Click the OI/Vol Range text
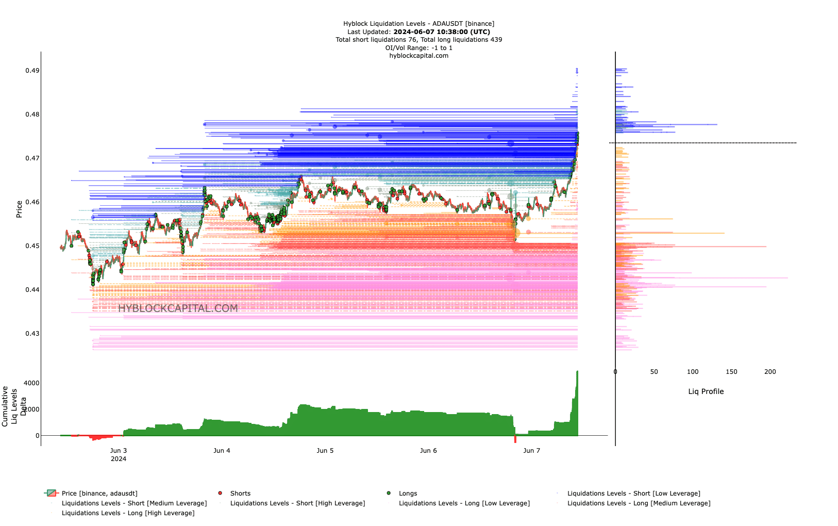The width and height of the screenshot is (838, 526). coord(419,48)
